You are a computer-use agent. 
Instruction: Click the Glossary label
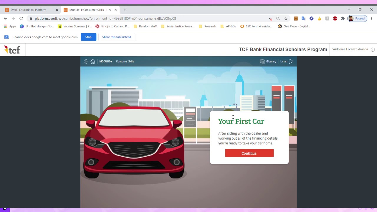click(x=271, y=61)
